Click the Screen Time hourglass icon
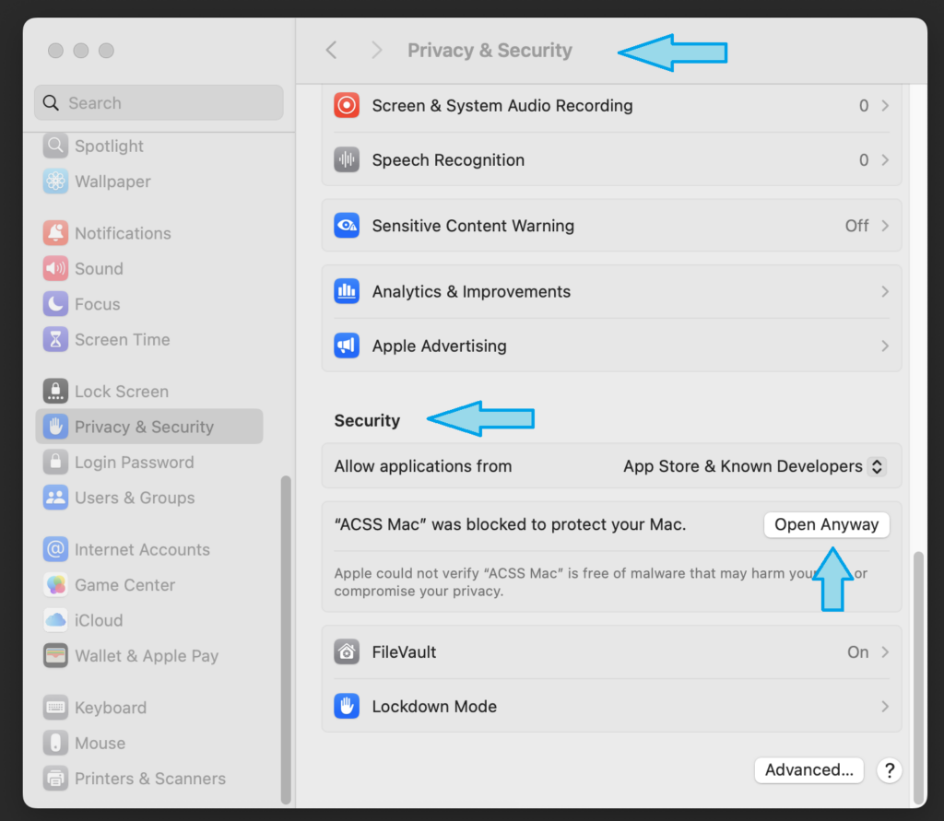 (55, 339)
